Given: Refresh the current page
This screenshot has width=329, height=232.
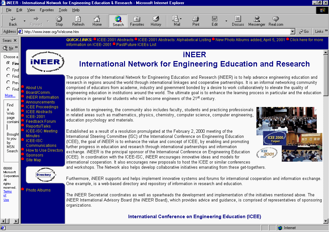Looking at the screenshot, I should point(78,21).
